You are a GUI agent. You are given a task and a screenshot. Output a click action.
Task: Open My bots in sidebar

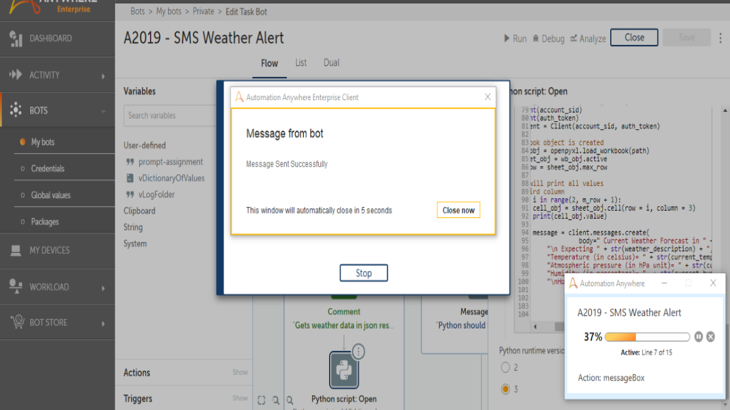[43, 142]
